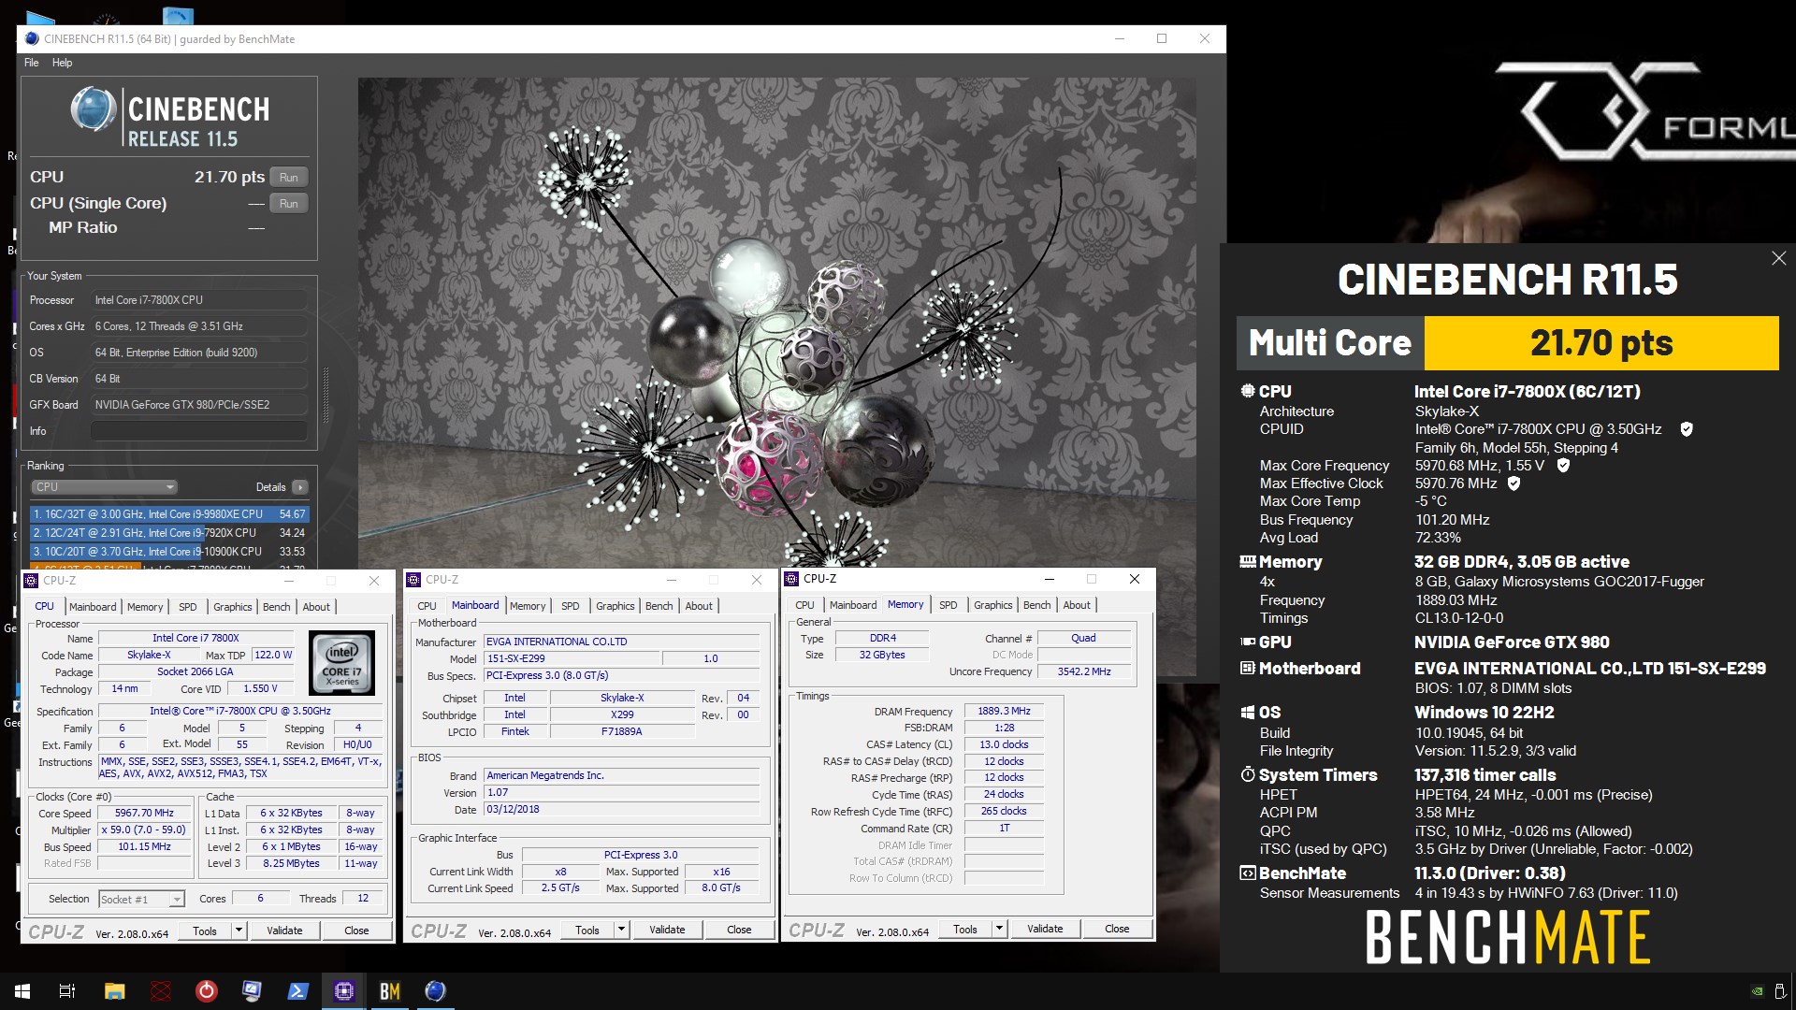Open the Socket #1 selection dropdown
1796x1010 pixels.
click(x=141, y=900)
